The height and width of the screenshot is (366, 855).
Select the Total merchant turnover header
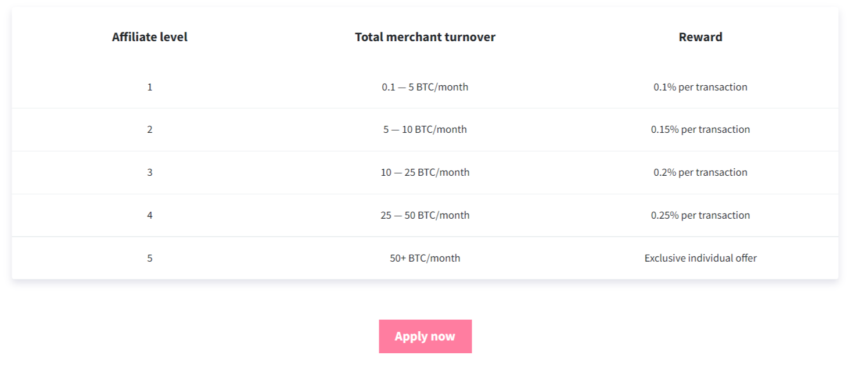(x=425, y=37)
